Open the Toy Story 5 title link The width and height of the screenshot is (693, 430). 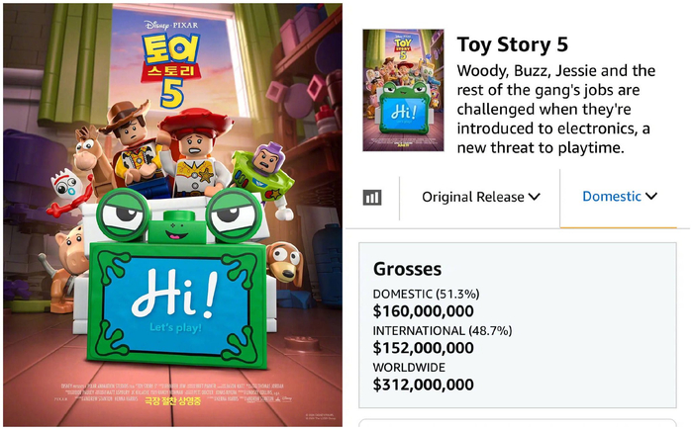[512, 44]
